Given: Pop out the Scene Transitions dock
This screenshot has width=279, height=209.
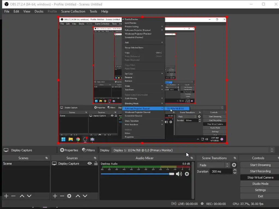Looking at the screenshot, I should coord(235,158).
